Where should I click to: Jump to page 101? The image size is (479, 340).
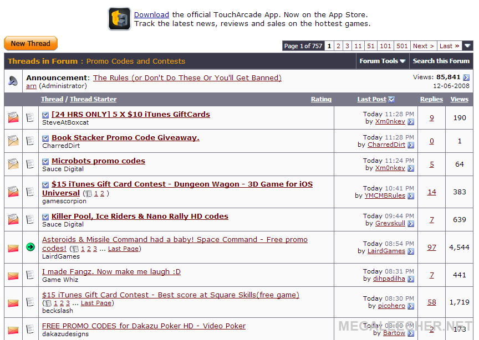[385, 46]
